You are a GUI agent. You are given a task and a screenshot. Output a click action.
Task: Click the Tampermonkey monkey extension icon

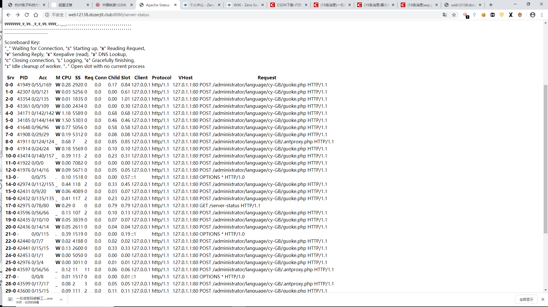point(520,15)
